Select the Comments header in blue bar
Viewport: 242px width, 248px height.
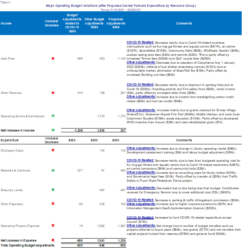point(184,23)
